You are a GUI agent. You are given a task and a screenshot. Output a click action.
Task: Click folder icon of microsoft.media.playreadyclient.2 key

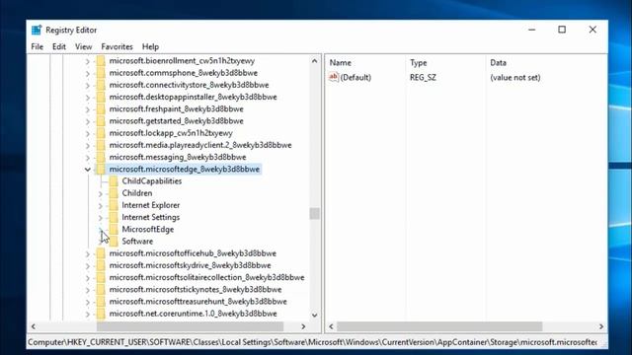(101, 145)
